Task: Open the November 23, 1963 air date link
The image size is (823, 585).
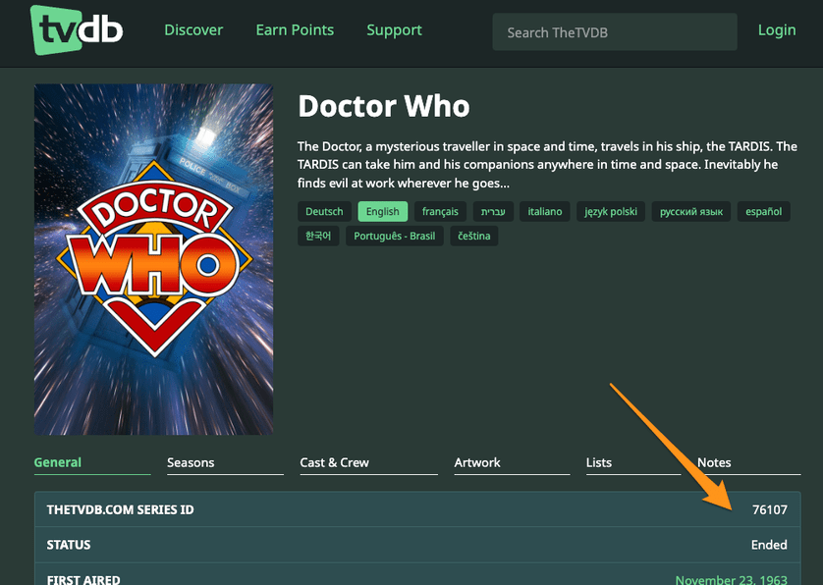Action: click(731, 579)
